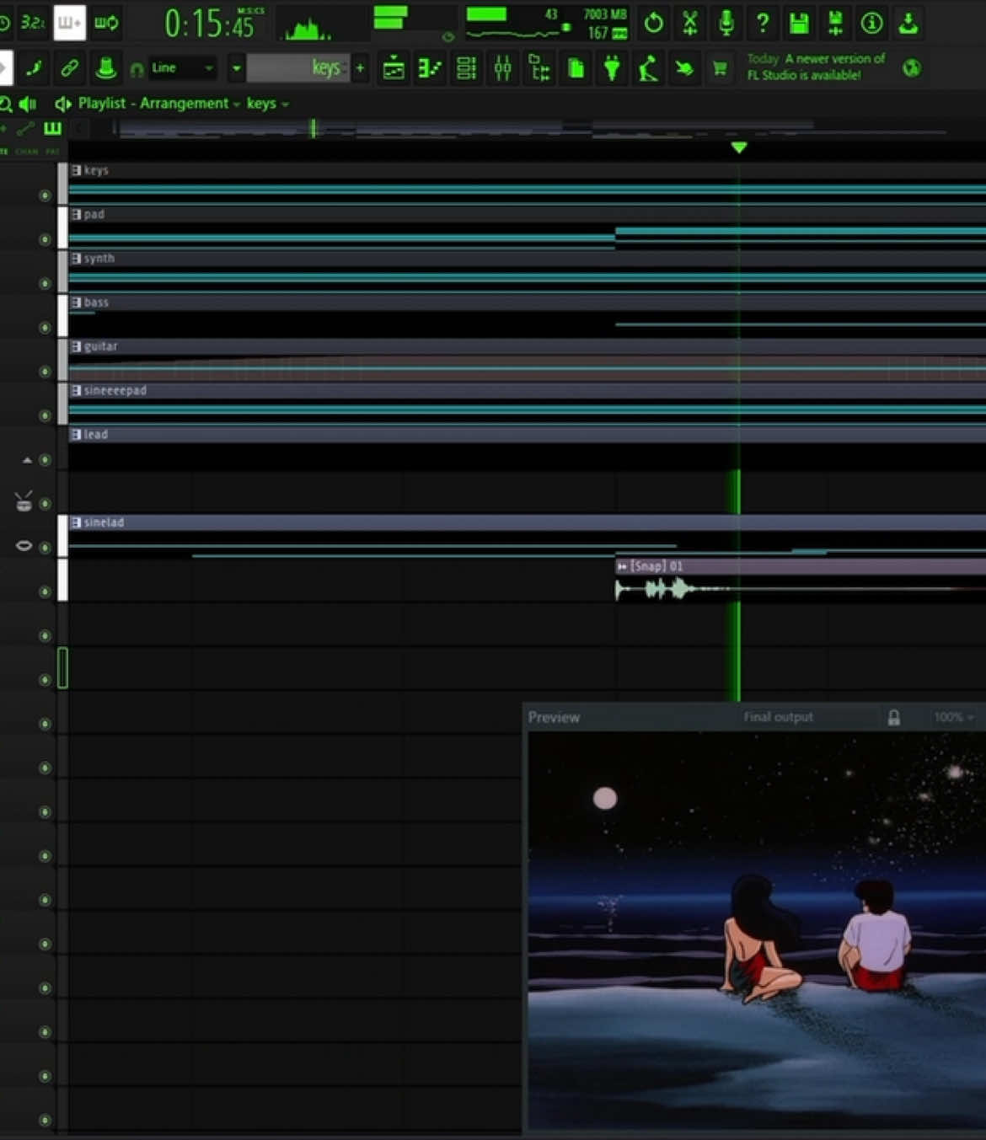The height and width of the screenshot is (1140, 986).
Task: Click the speaker icon in the playlist header
Action: (28, 104)
